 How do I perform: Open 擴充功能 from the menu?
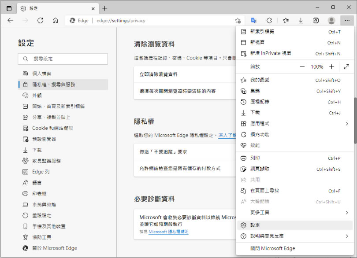point(294,135)
